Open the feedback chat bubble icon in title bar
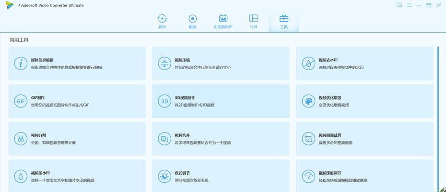Screen dimensions: 446x192 coord(399,5)
